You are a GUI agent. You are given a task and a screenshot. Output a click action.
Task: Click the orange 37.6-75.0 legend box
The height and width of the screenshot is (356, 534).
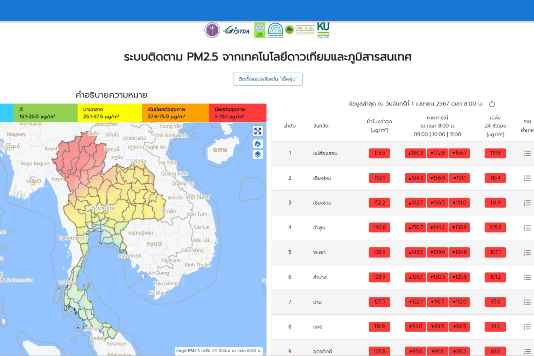pos(175,113)
